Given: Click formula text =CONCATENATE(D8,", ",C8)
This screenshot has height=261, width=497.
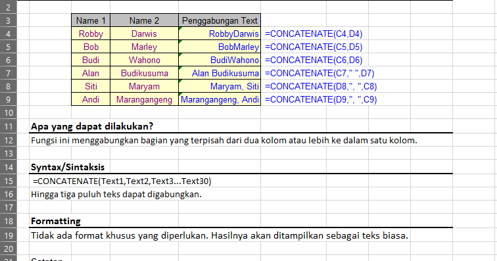Looking at the screenshot, I should click(321, 86).
